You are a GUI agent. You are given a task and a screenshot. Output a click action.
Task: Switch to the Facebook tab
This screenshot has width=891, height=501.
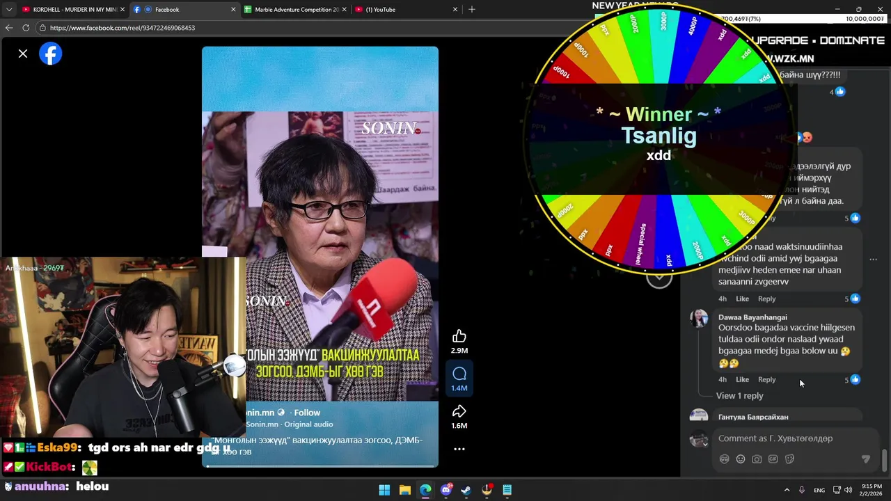click(184, 10)
